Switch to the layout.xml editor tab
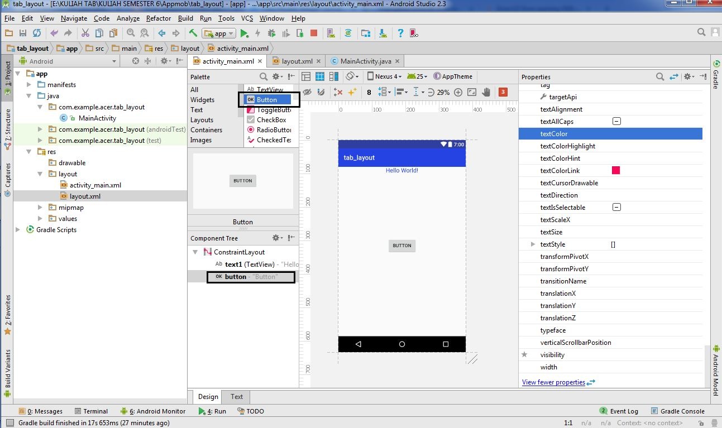722x428 pixels. click(x=297, y=61)
